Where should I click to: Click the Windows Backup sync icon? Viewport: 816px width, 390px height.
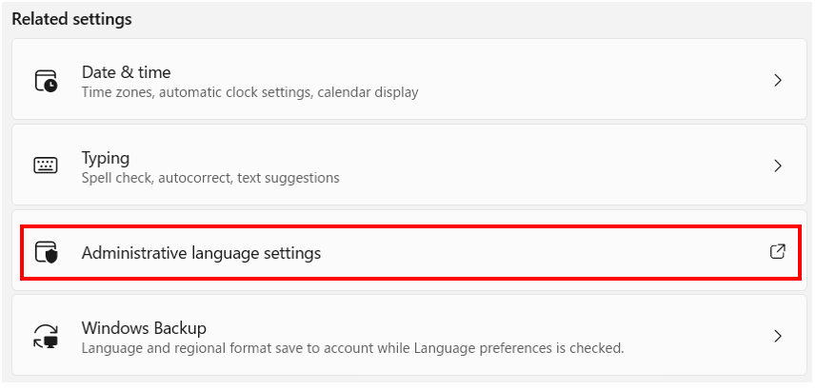(x=46, y=337)
